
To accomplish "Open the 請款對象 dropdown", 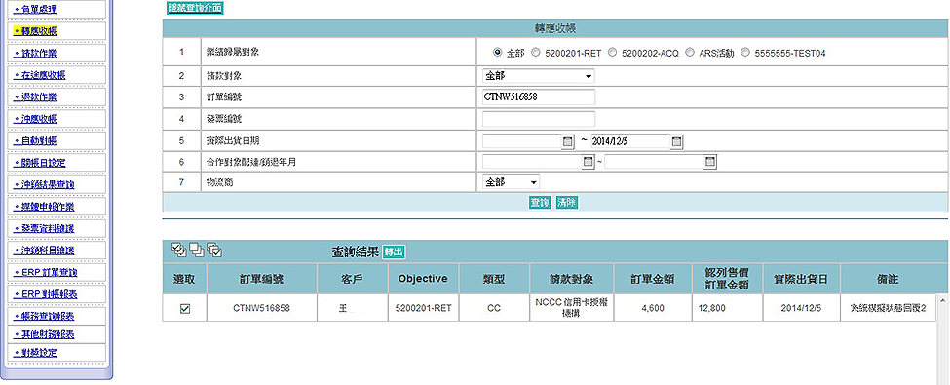I will [x=539, y=76].
